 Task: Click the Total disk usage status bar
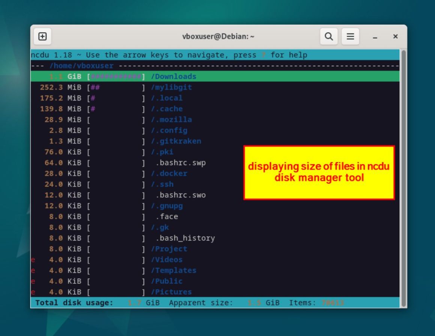(x=74, y=303)
